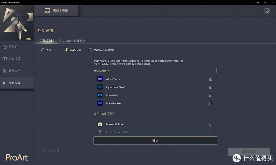Image resolution: width=276 pixels, height=165 pixels.
Task: Close the ProArt Creator Hub window
Action: [x=273, y=3]
